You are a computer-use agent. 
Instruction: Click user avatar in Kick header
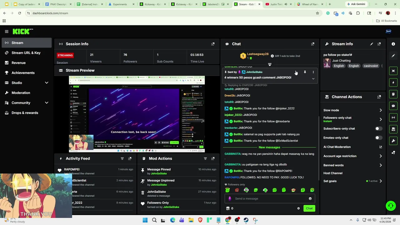(388, 31)
